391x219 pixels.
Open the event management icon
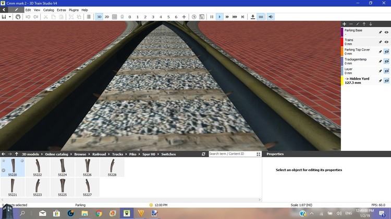point(202,17)
